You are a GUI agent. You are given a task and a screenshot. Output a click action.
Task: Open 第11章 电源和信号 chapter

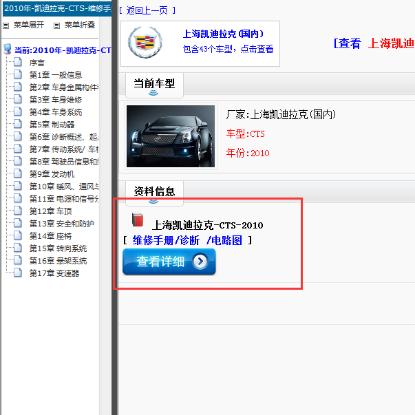tap(63, 199)
